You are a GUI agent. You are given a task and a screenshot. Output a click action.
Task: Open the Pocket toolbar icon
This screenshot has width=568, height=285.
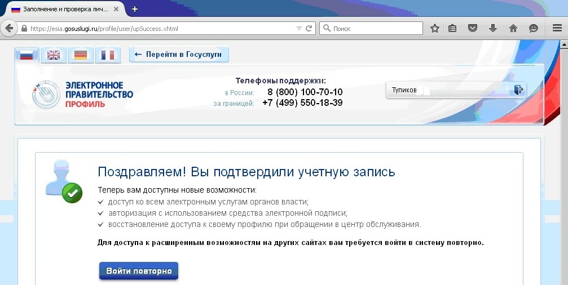[x=473, y=28]
